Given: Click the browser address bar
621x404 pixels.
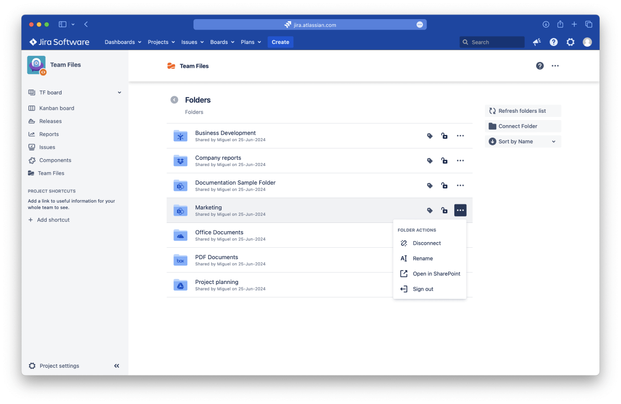Looking at the screenshot, I should point(310,24).
